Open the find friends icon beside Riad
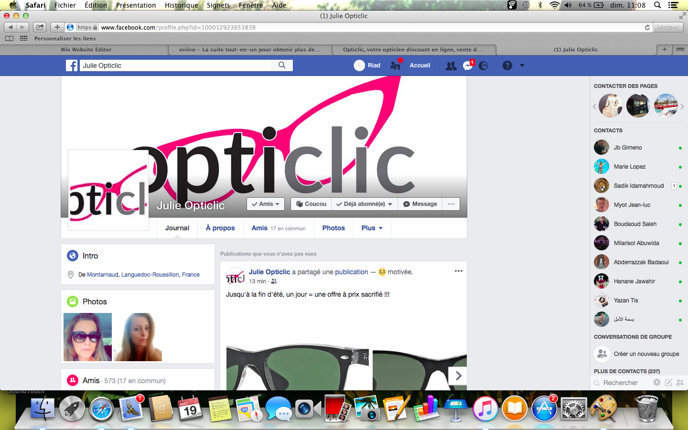 click(x=395, y=65)
